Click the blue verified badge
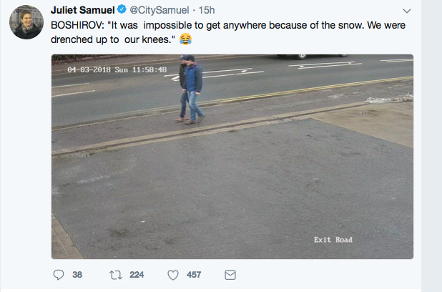 [122, 11]
